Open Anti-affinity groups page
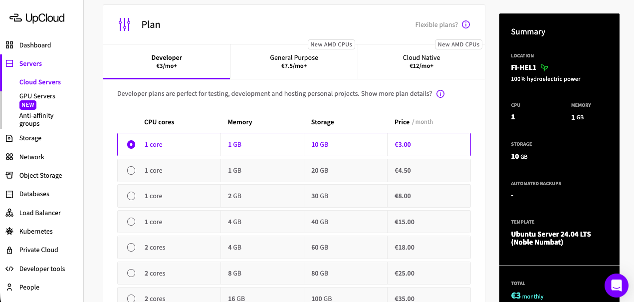 pyautogui.click(x=36, y=119)
